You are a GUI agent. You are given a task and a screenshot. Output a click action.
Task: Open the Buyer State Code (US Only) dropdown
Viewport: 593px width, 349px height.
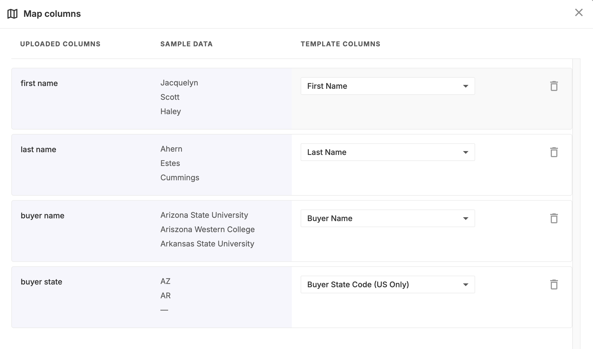click(x=387, y=284)
